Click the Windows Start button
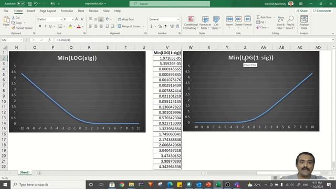 coord(5,184)
